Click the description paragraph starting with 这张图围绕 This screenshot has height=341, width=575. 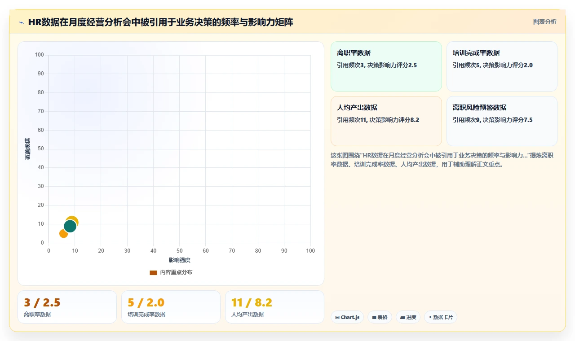pyautogui.click(x=443, y=160)
